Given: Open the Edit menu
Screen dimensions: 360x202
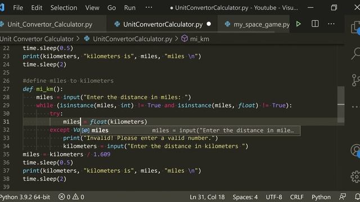Looking at the screenshot, I should click(37, 8).
